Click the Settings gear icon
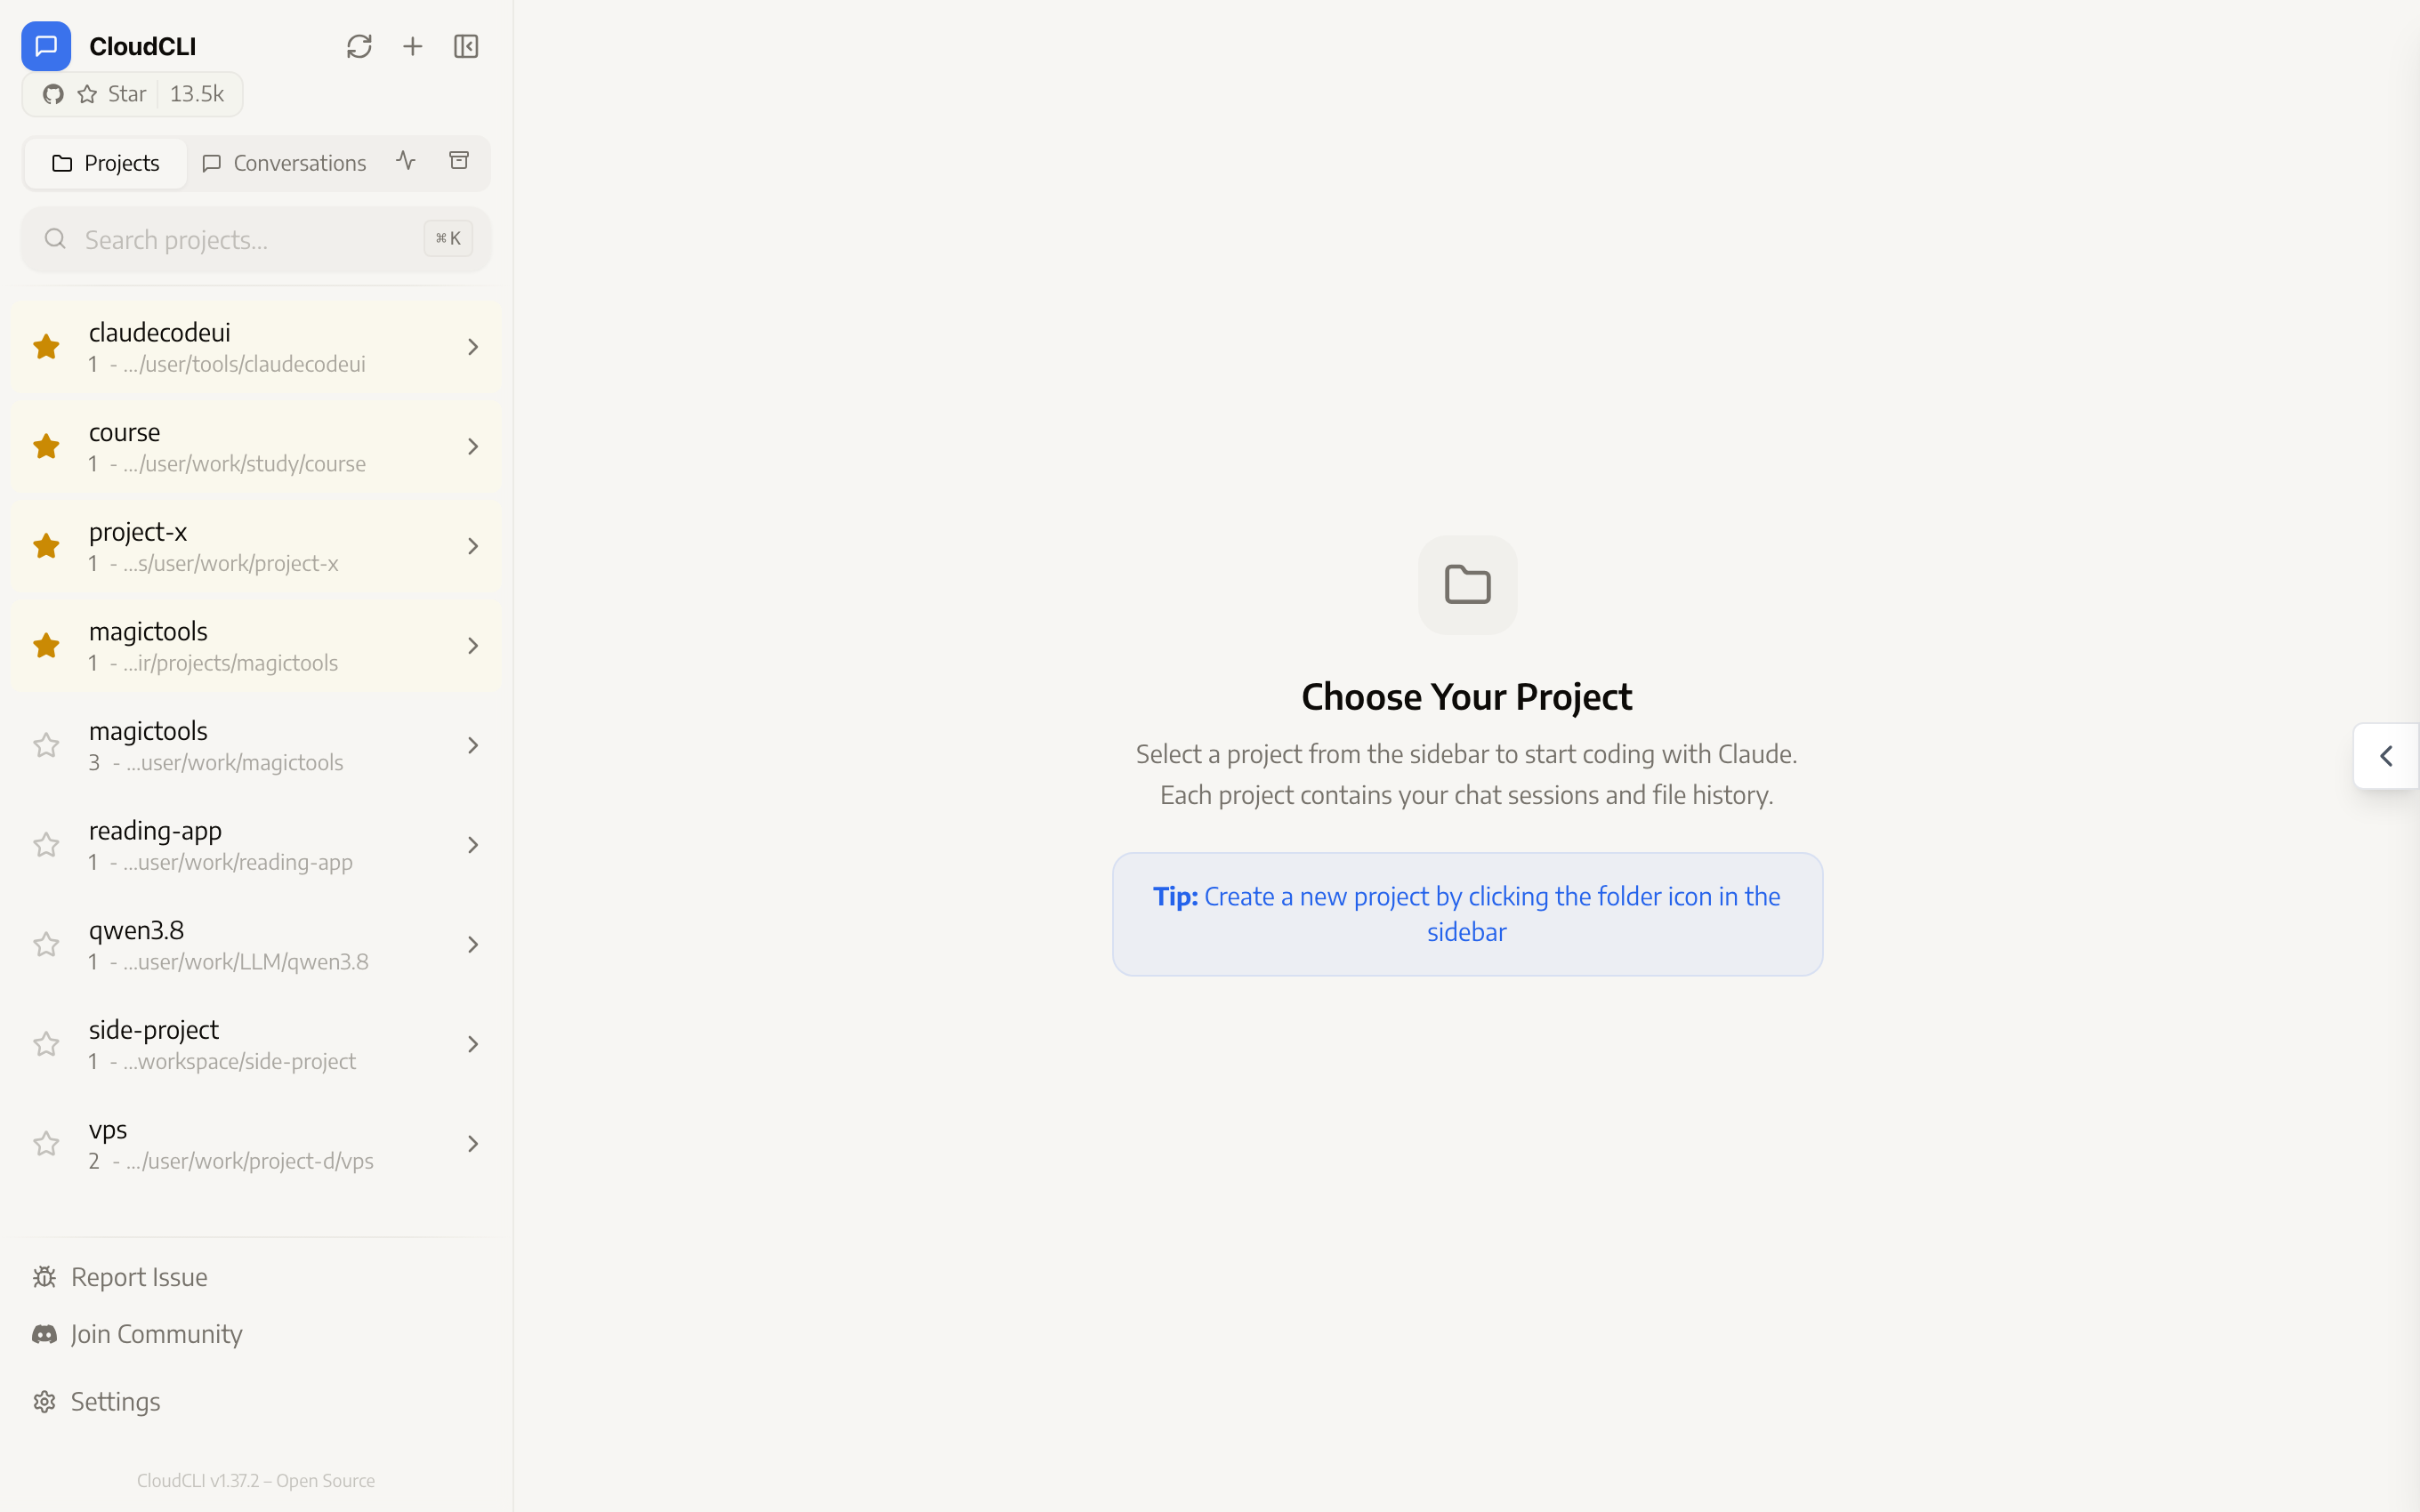The image size is (2420, 1512). (44, 1402)
